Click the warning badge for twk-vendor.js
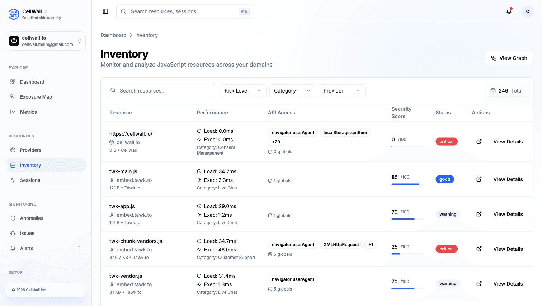Screen dimensions: 542x306 pos(448,284)
